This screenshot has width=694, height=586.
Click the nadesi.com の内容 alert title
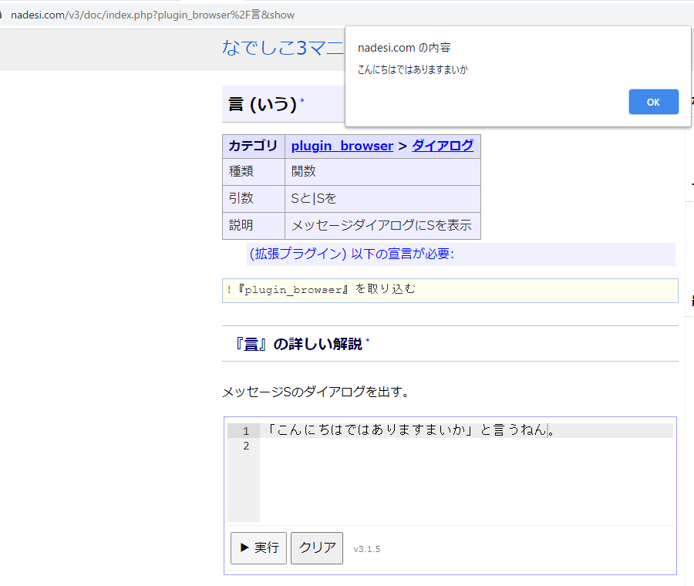pyautogui.click(x=404, y=47)
